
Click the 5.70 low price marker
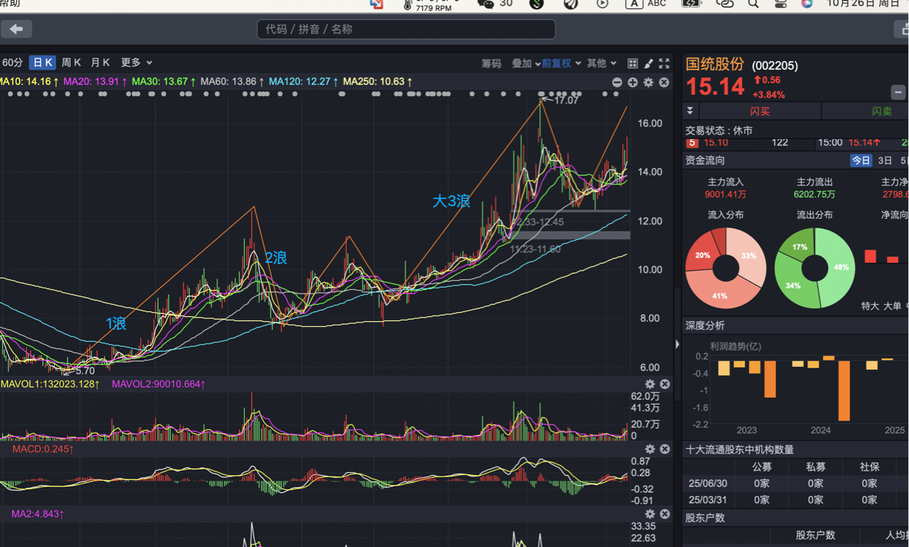tap(85, 371)
